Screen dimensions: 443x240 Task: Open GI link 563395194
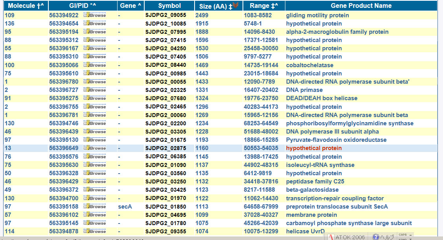click(64, 32)
